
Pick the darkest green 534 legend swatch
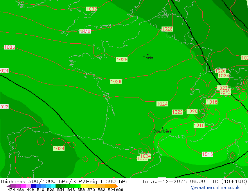[58, 186]
